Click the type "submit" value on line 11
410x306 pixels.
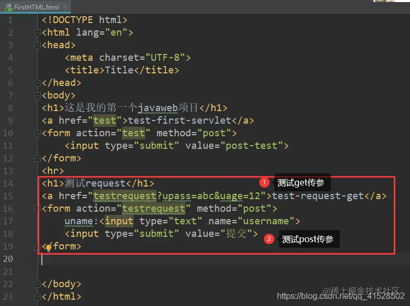click(x=157, y=145)
